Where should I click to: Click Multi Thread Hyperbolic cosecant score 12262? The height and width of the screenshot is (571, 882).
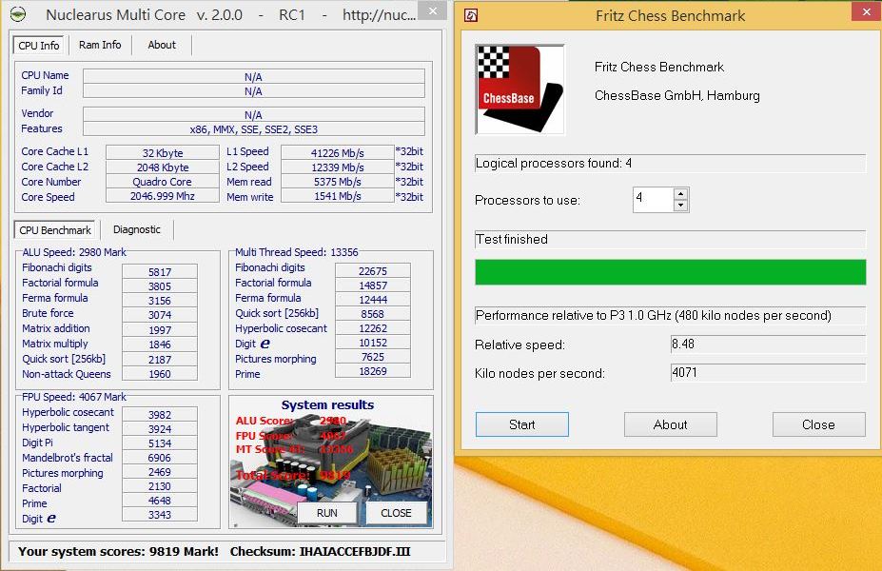[x=373, y=328]
